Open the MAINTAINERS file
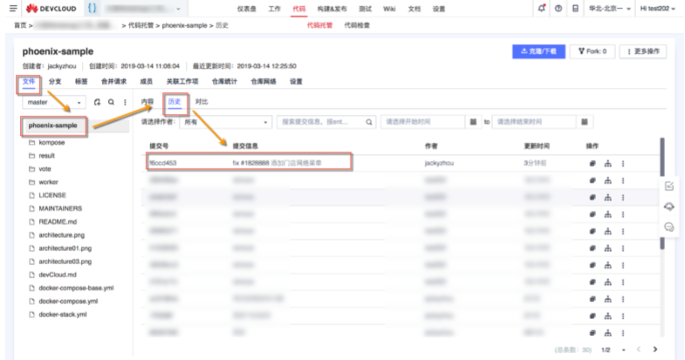685x360 pixels. (x=60, y=208)
